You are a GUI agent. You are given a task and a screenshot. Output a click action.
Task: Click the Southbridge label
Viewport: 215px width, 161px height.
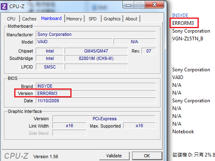(x=21, y=58)
